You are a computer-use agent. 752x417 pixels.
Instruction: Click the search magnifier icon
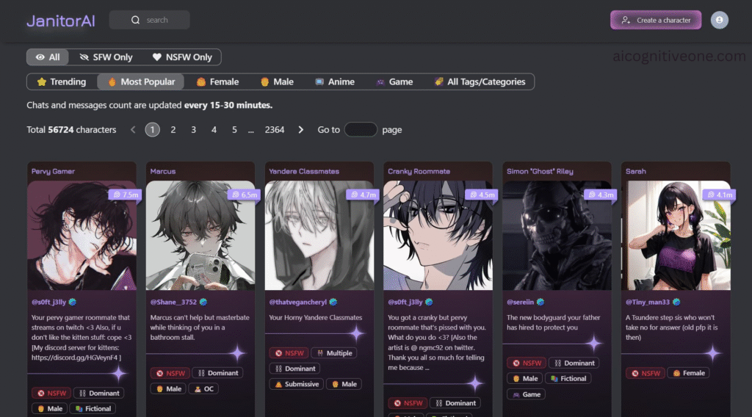tap(135, 20)
